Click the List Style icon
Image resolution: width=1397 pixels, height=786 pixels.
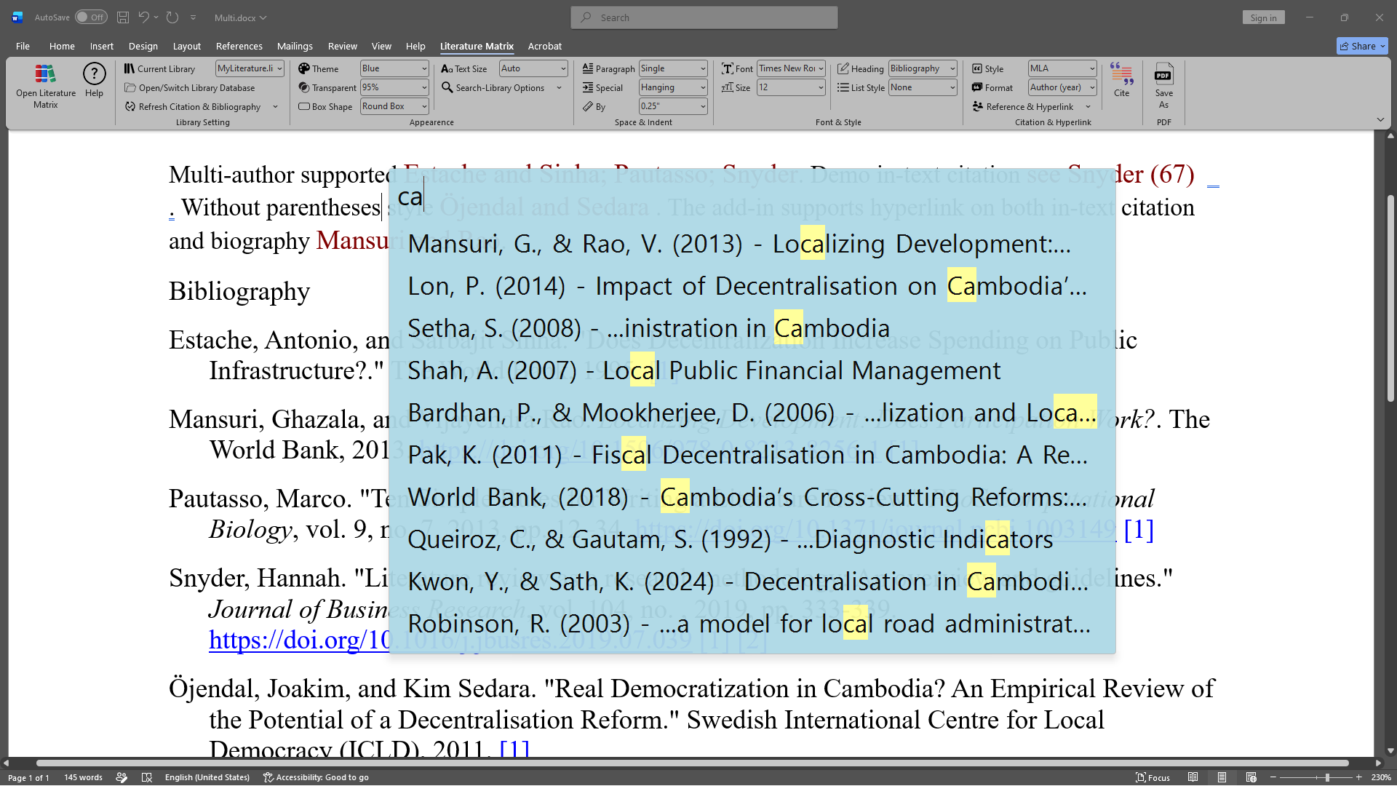pos(843,87)
